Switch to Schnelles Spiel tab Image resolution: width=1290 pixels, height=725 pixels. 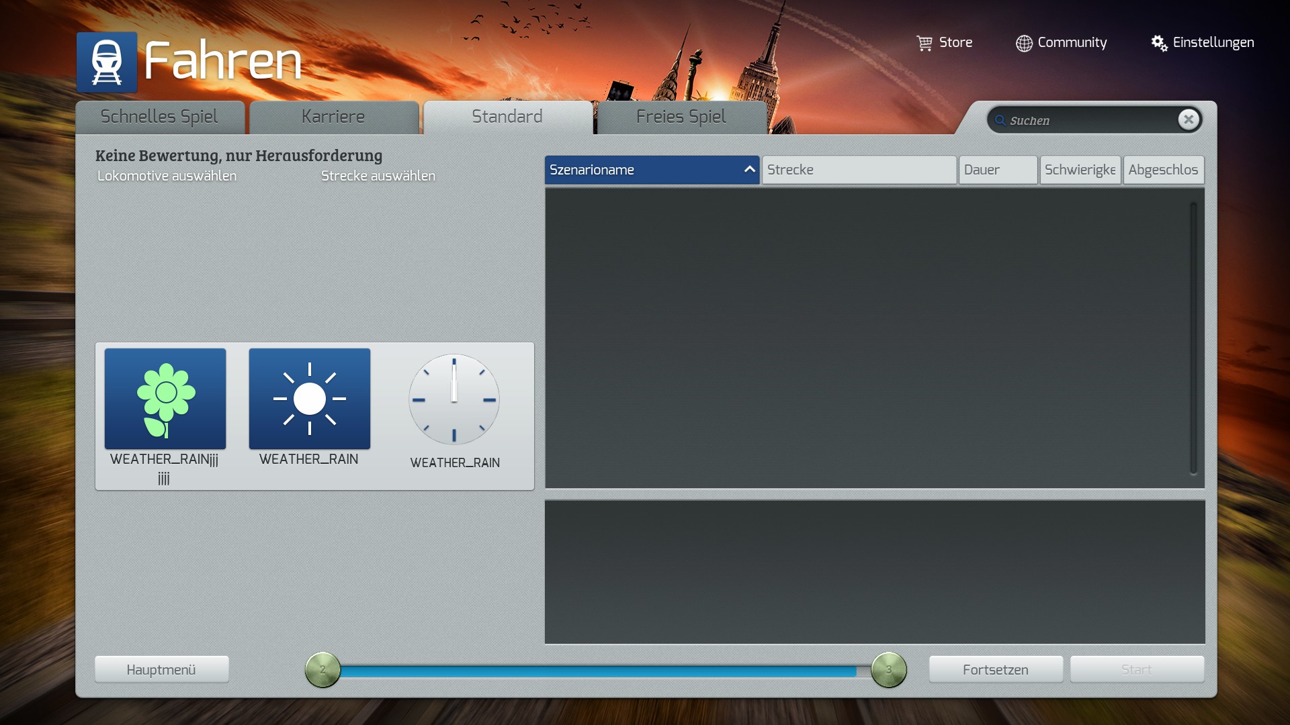pos(159,117)
